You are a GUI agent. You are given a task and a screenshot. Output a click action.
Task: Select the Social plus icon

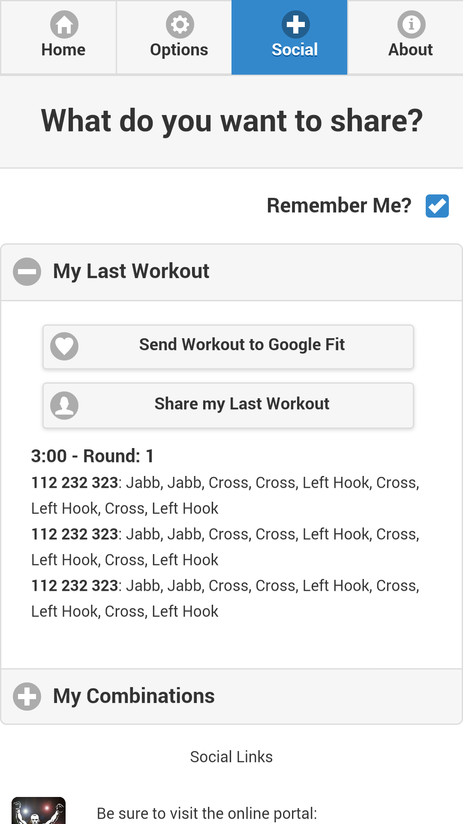point(296,24)
